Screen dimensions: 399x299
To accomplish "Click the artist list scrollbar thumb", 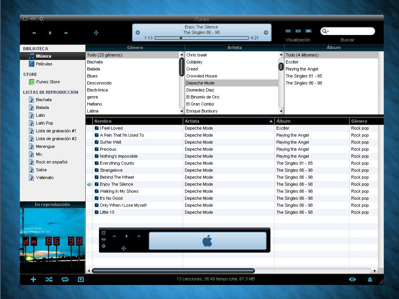I will coord(281,67).
